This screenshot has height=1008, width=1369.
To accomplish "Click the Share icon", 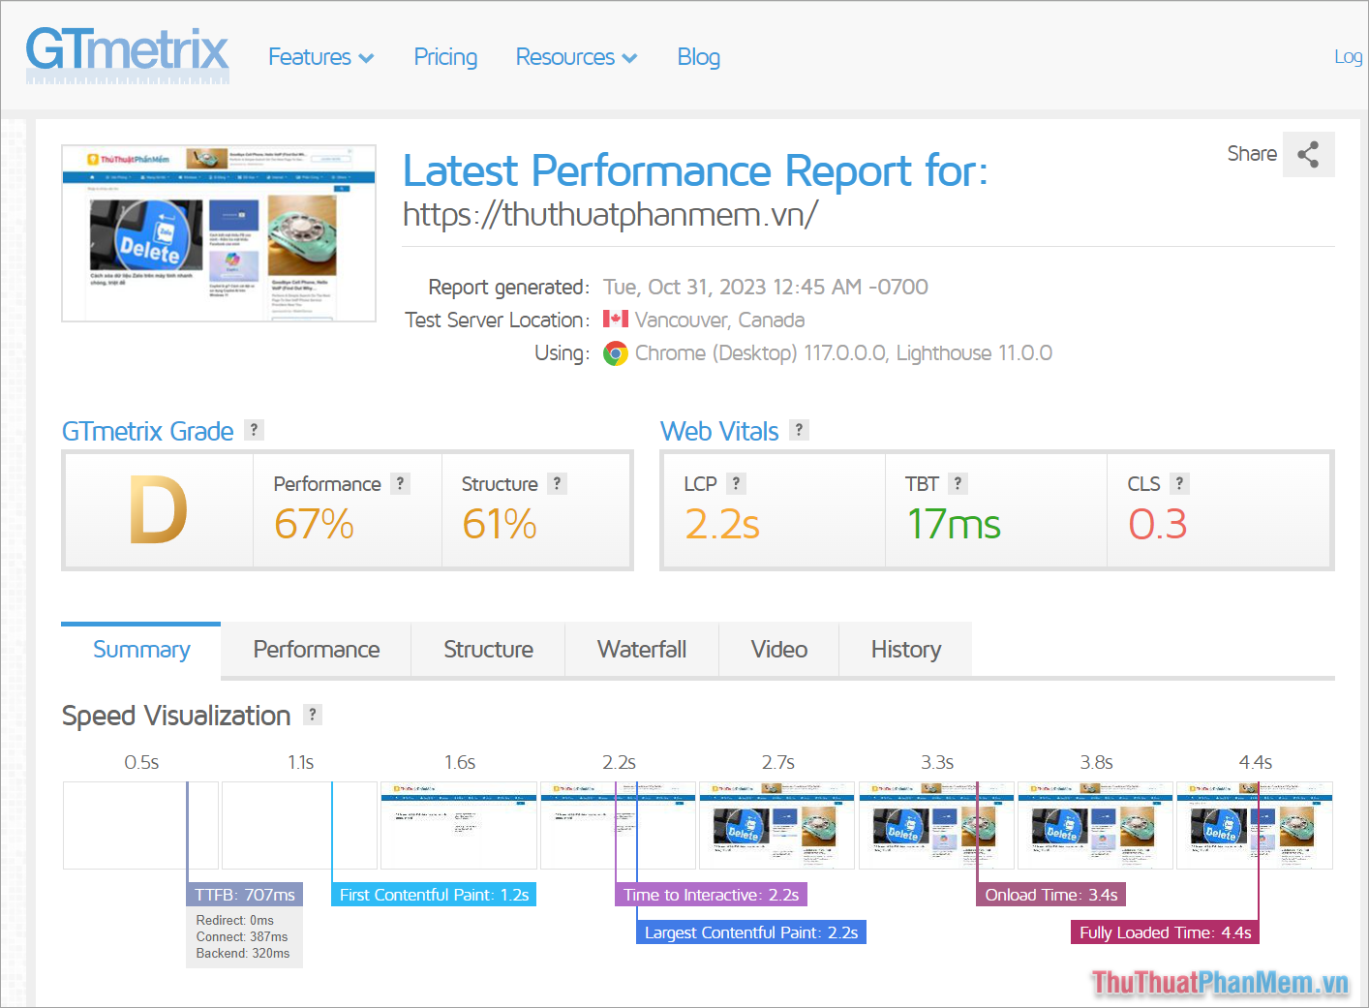I will coord(1308,154).
